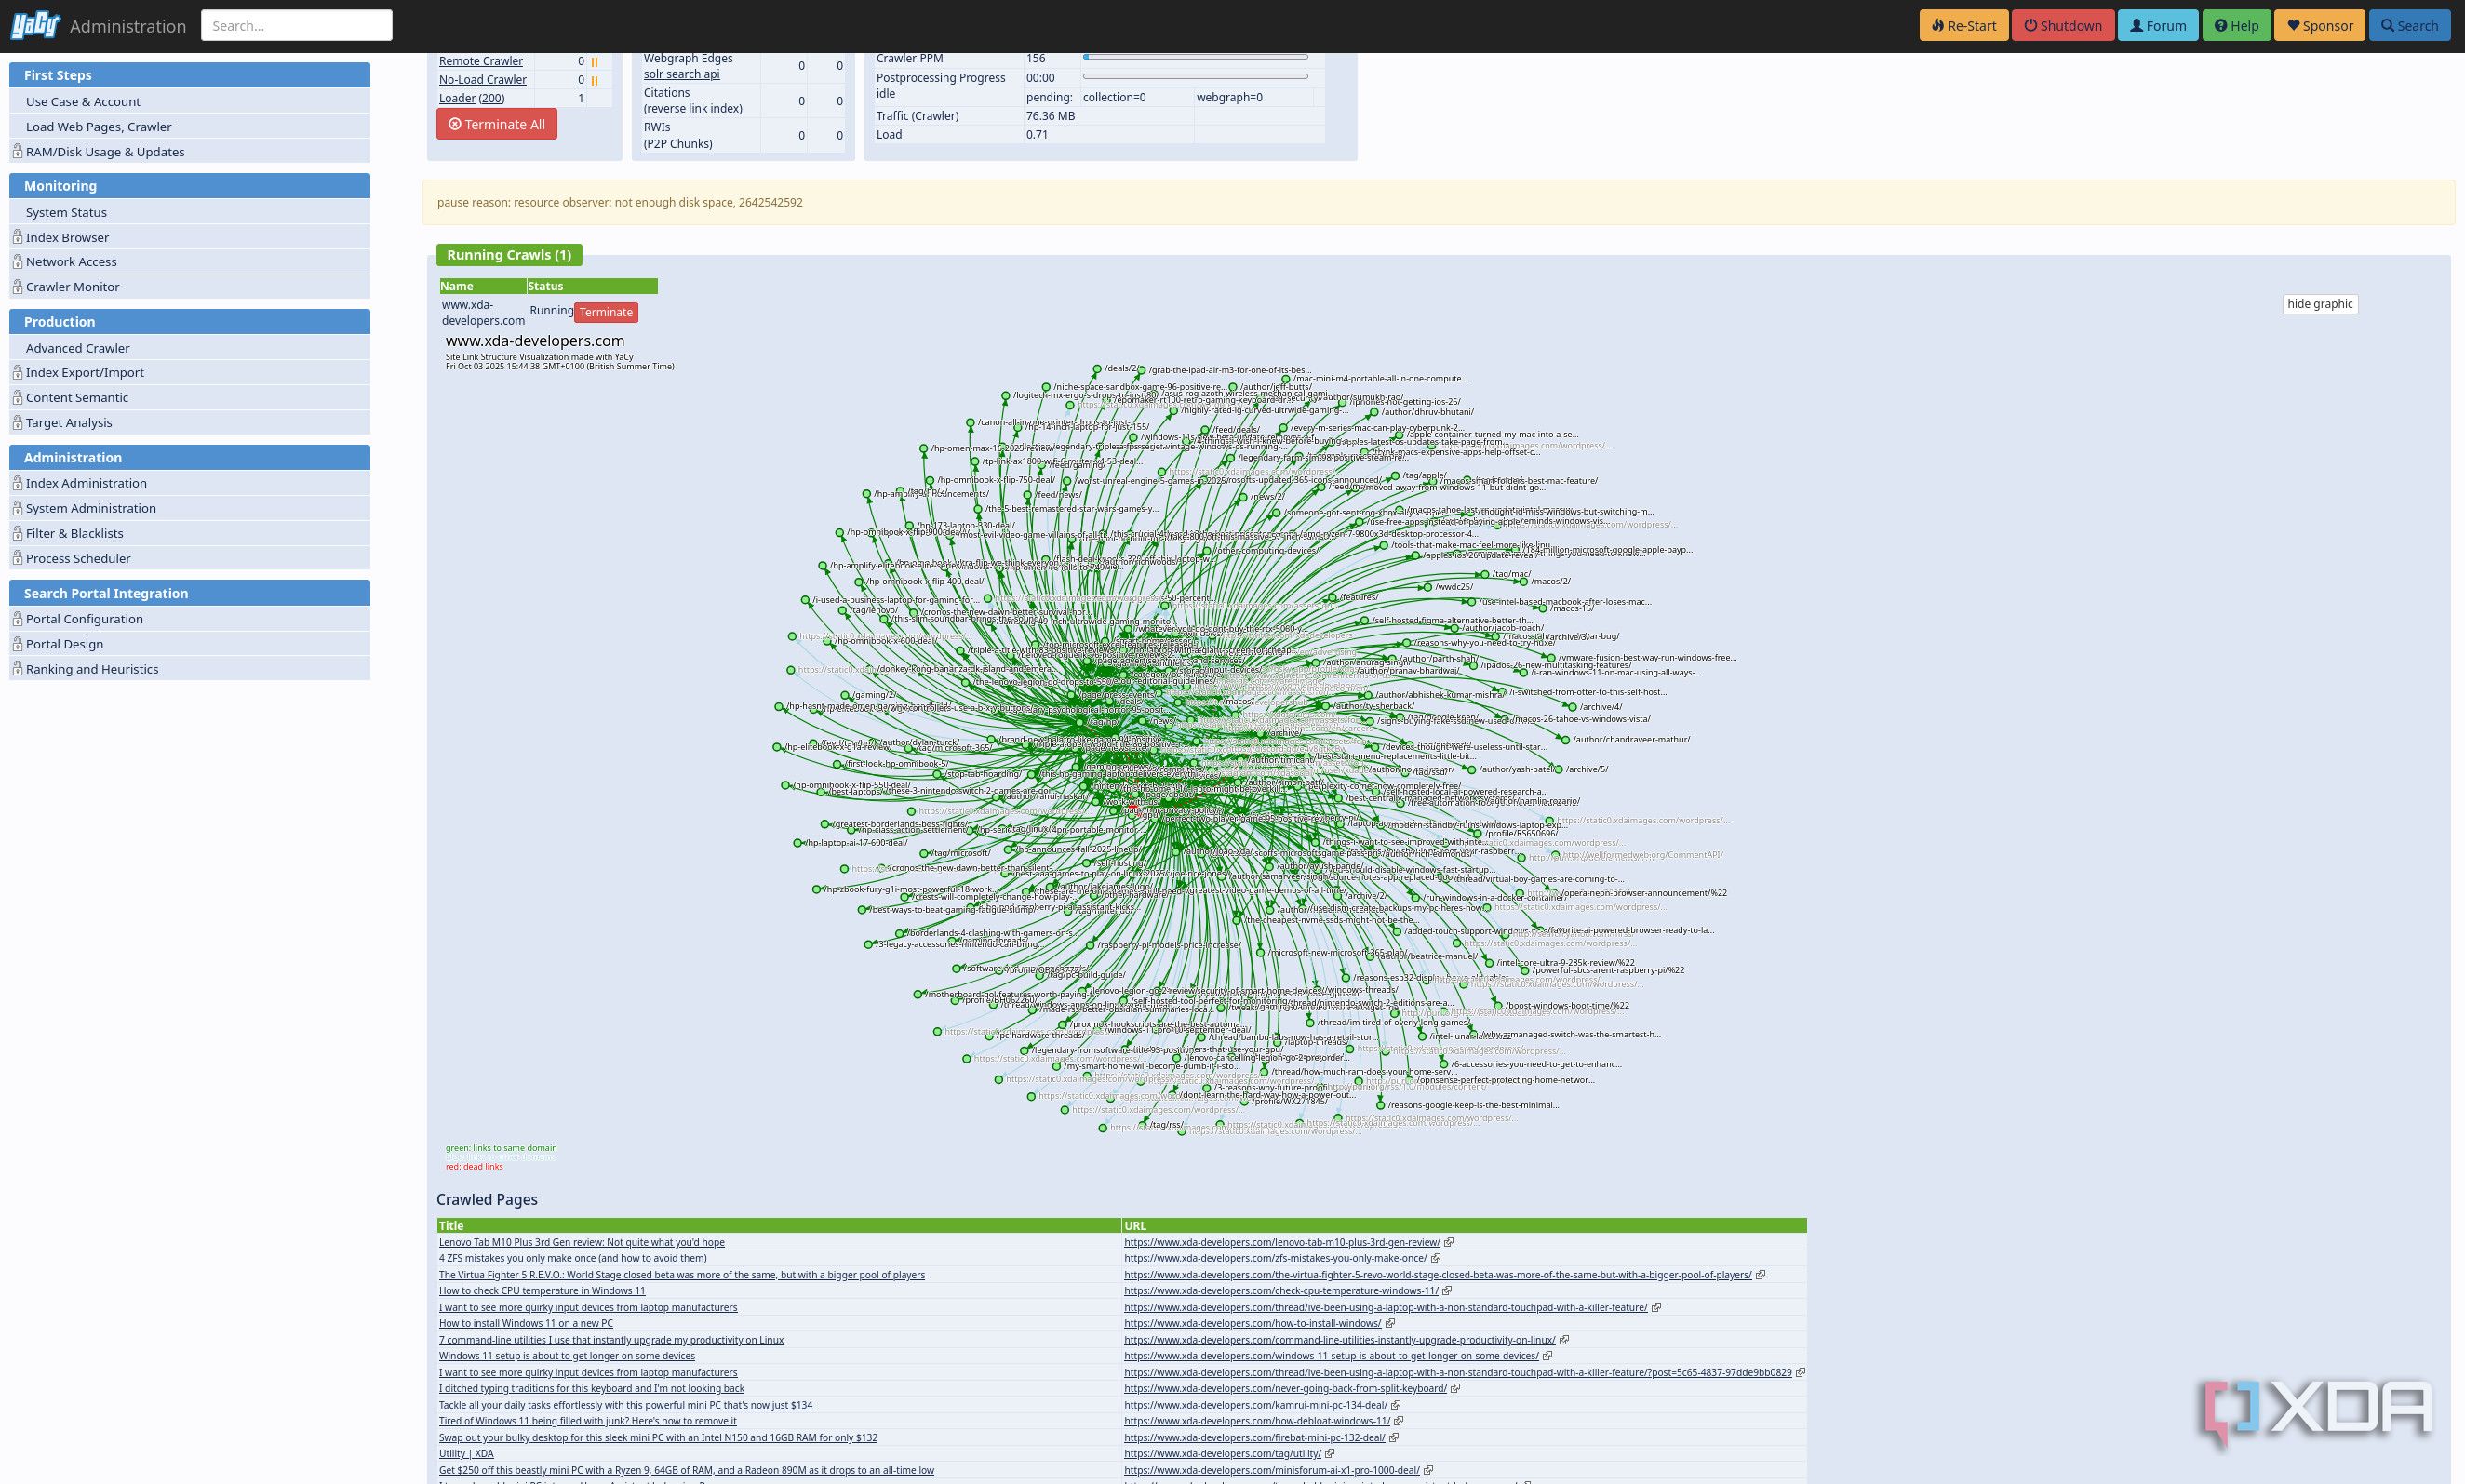This screenshot has height=1484, width=2465.
Task: Click lock icon beside Filter & Blacklists
Action: 18,534
